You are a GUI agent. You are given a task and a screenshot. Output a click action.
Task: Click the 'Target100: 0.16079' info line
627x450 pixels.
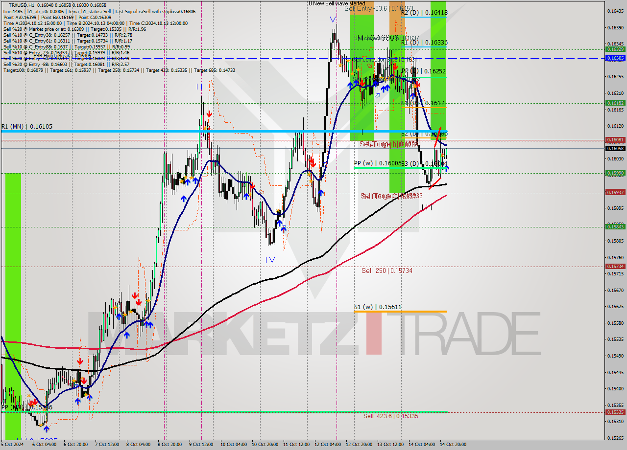(119, 70)
